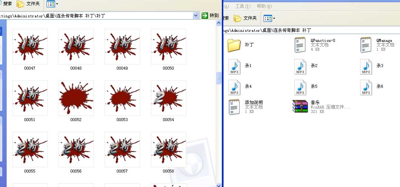
Task: Select the 杀5 MP3 file icon
Action: [300, 87]
